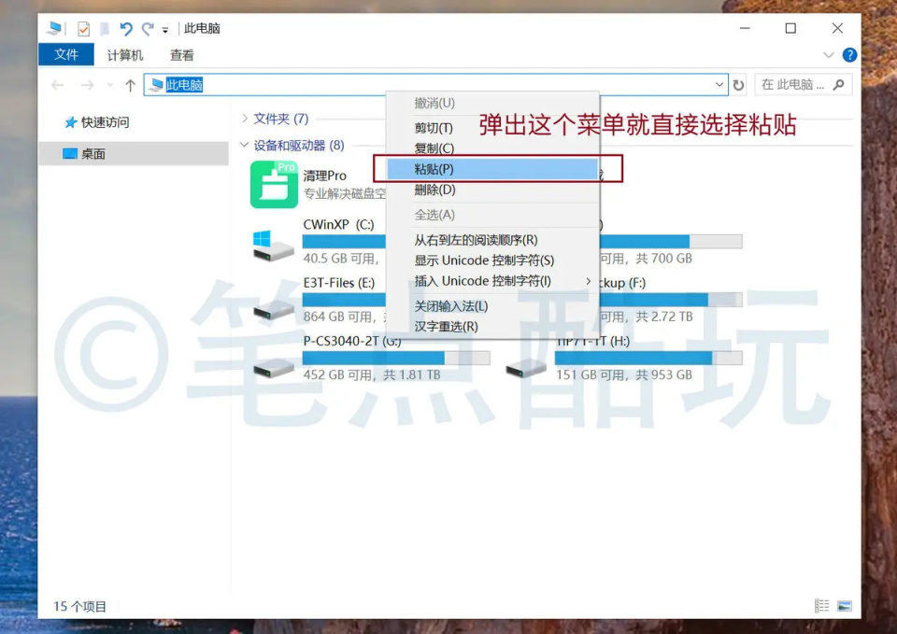Viewport: 897px width, 634px height.
Task: Open the 查看 ribbon tab
Action: click(182, 55)
